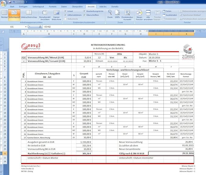Disable Überschriften checkbox

85,15
